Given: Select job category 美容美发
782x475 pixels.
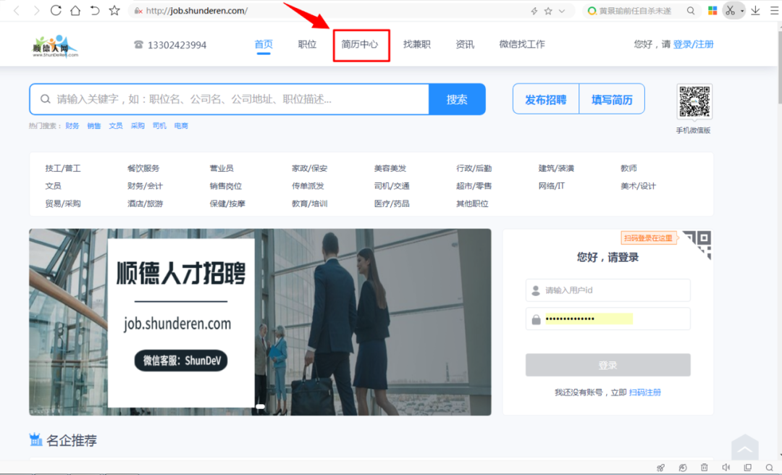Looking at the screenshot, I should (390, 168).
